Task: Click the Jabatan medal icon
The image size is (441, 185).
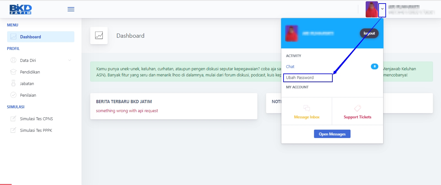Action: tap(13, 83)
